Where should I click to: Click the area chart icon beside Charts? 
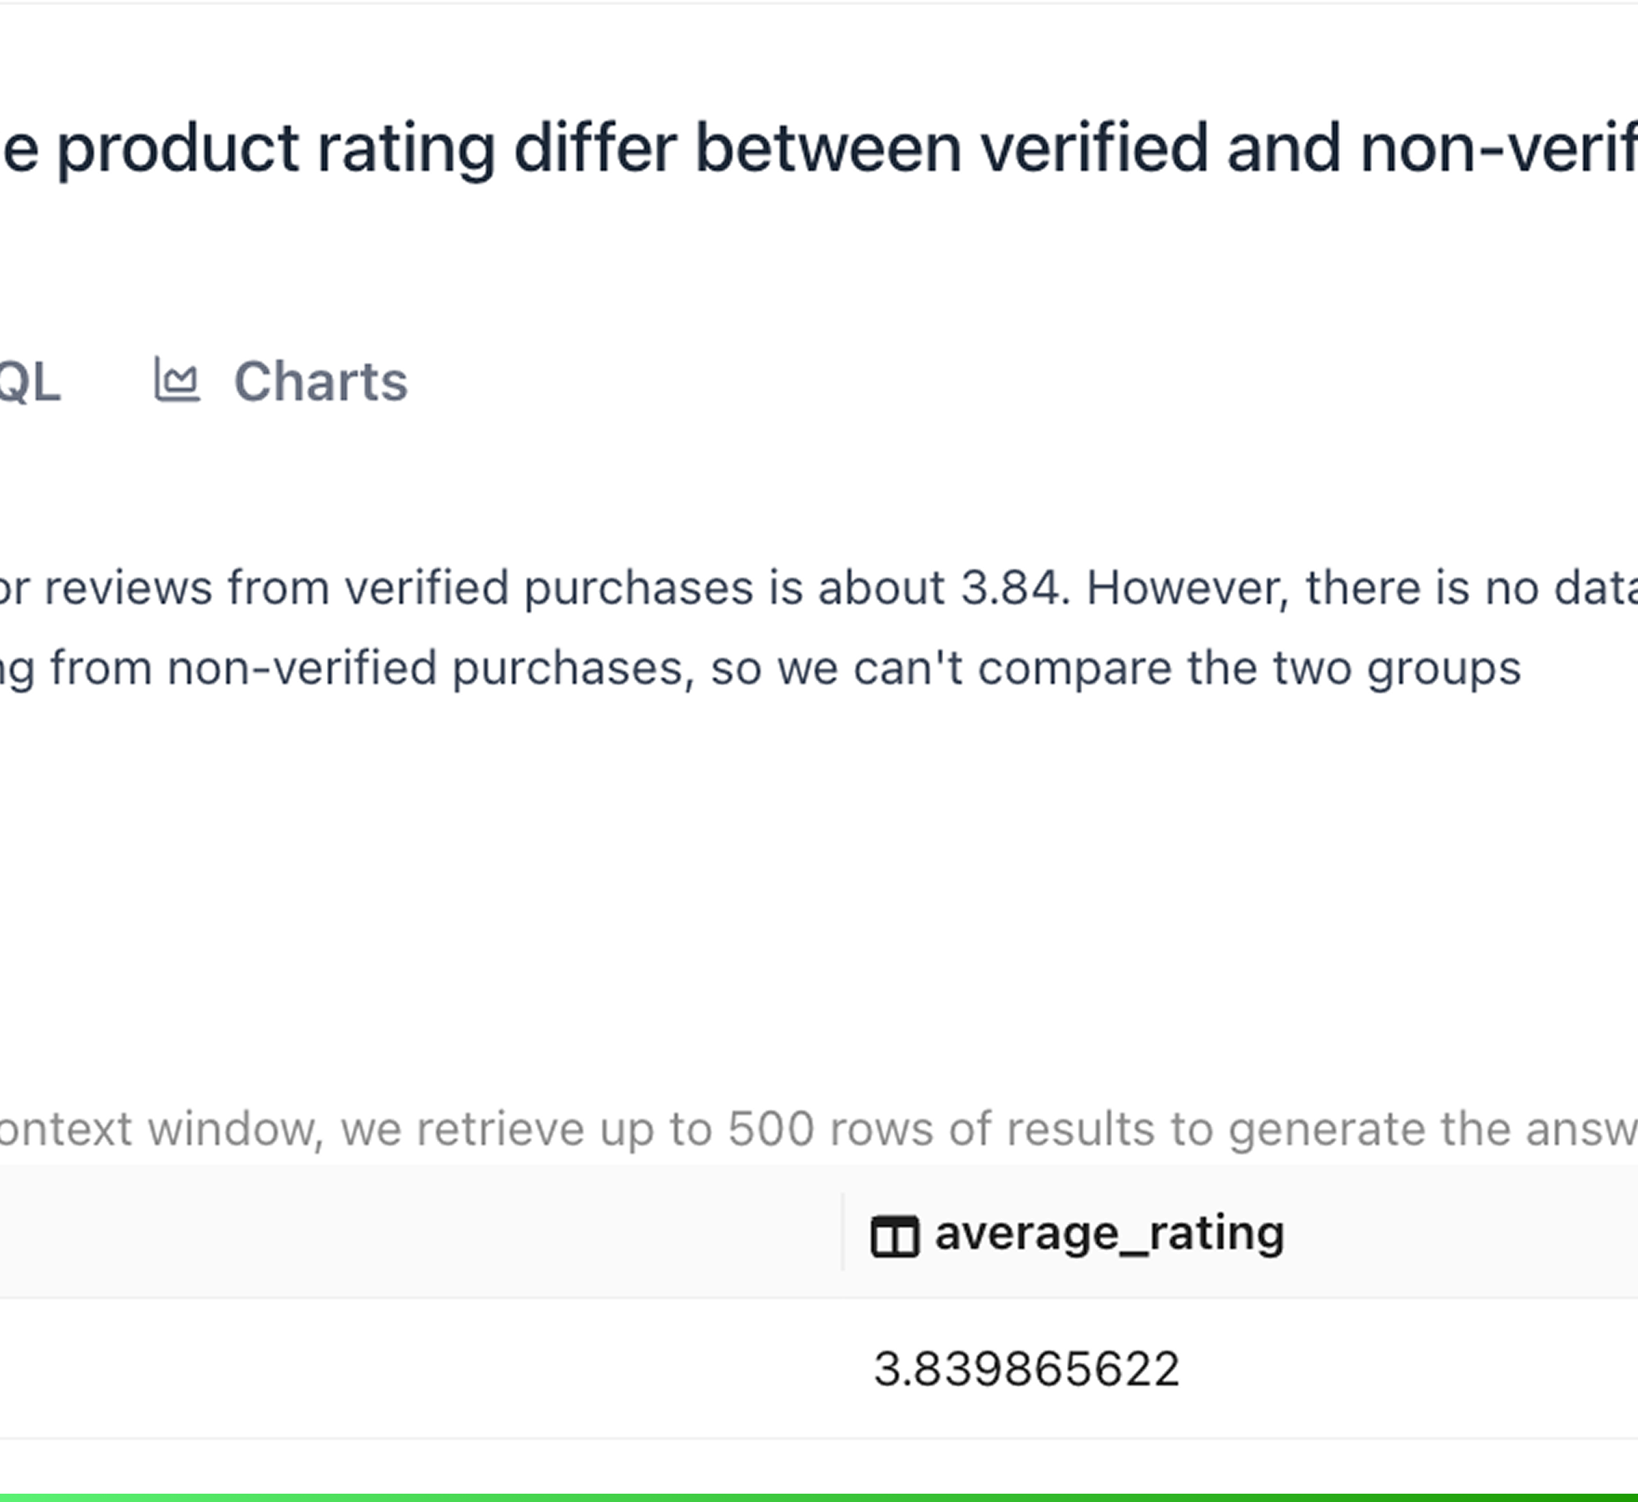(176, 380)
